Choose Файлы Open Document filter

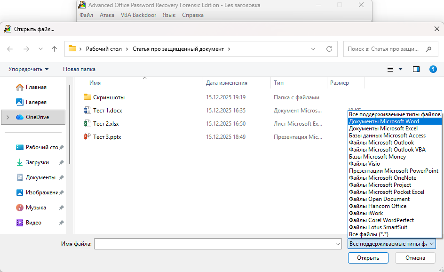395,199
